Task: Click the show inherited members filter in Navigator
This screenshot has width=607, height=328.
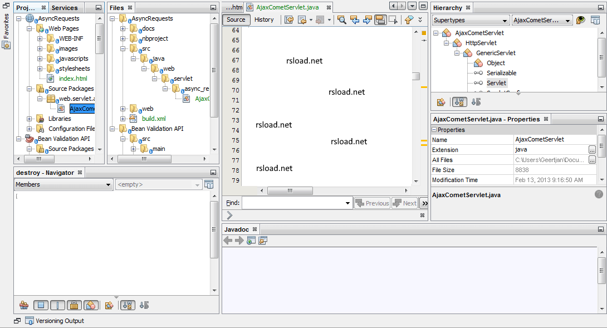Action: pos(24,305)
